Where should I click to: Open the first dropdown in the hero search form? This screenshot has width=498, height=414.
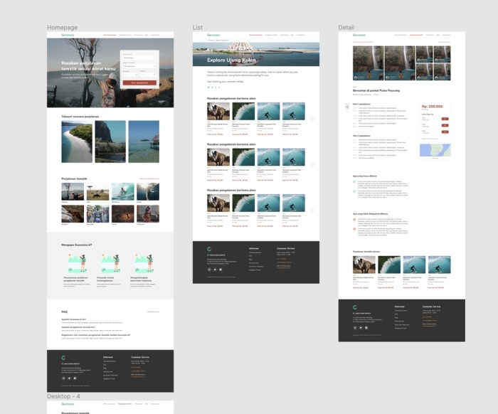pyautogui.click(x=139, y=58)
